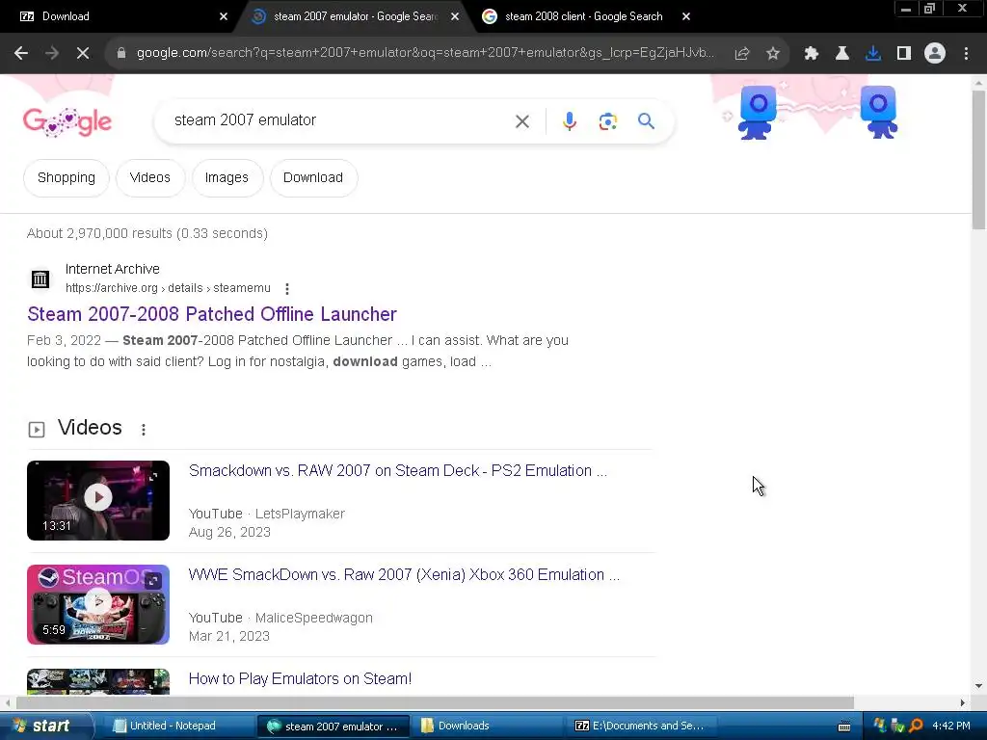This screenshot has width=987, height=740.
Task: Click the horizontal scrollbar thumb
Action: click(x=435, y=702)
